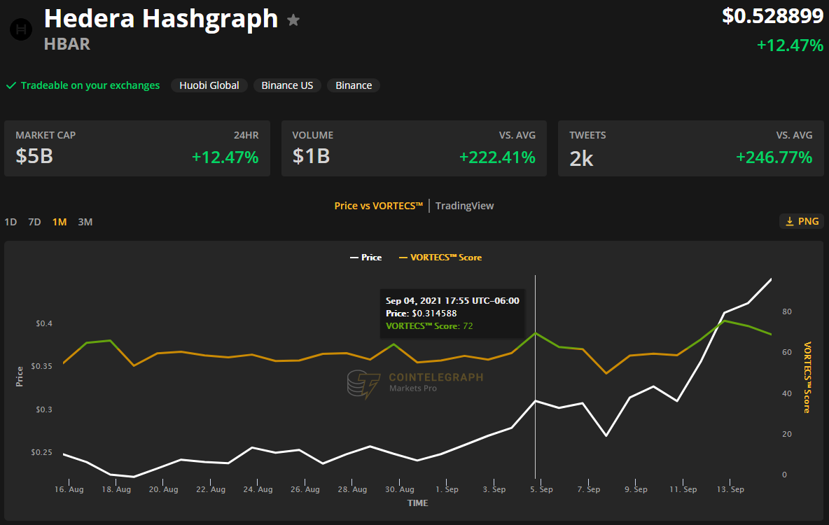
Task: Toggle the Price series in legend
Action: pyautogui.click(x=366, y=258)
